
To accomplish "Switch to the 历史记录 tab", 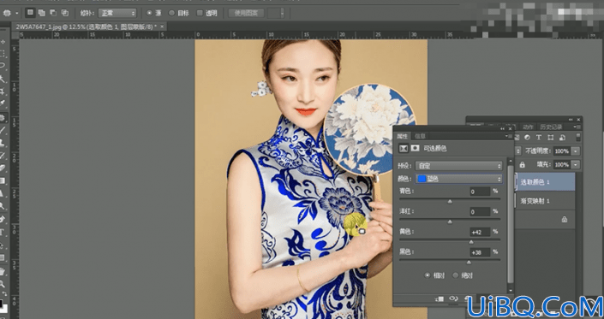I will 551,127.
